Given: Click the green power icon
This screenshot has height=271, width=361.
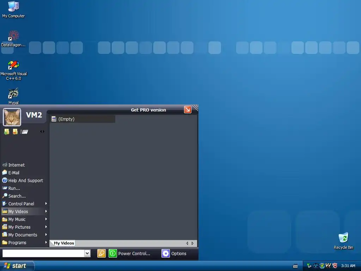Looking at the screenshot, I should tap(113, 253).
